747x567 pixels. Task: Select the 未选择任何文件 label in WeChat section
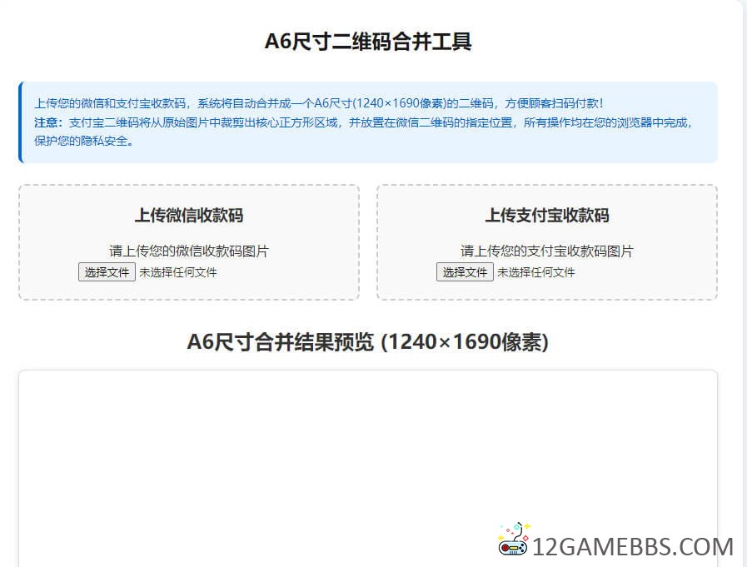177,272
